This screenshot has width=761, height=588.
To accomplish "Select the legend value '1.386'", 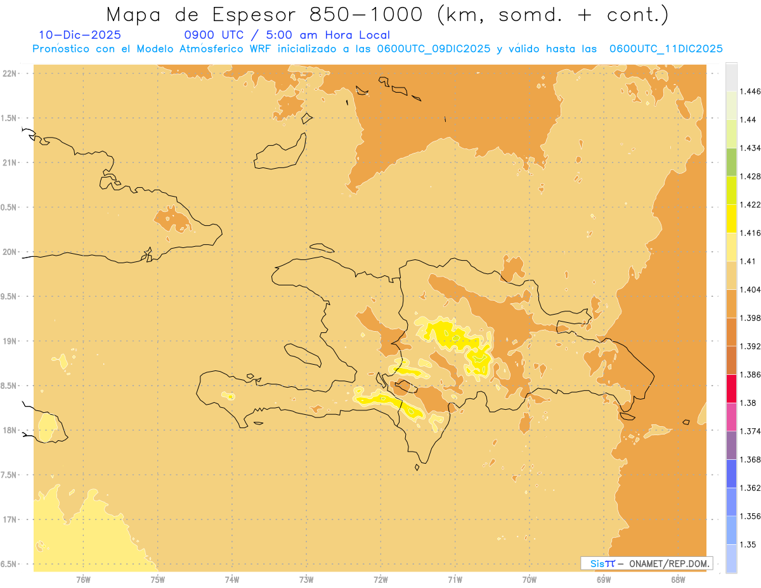I will pos(750,375).
